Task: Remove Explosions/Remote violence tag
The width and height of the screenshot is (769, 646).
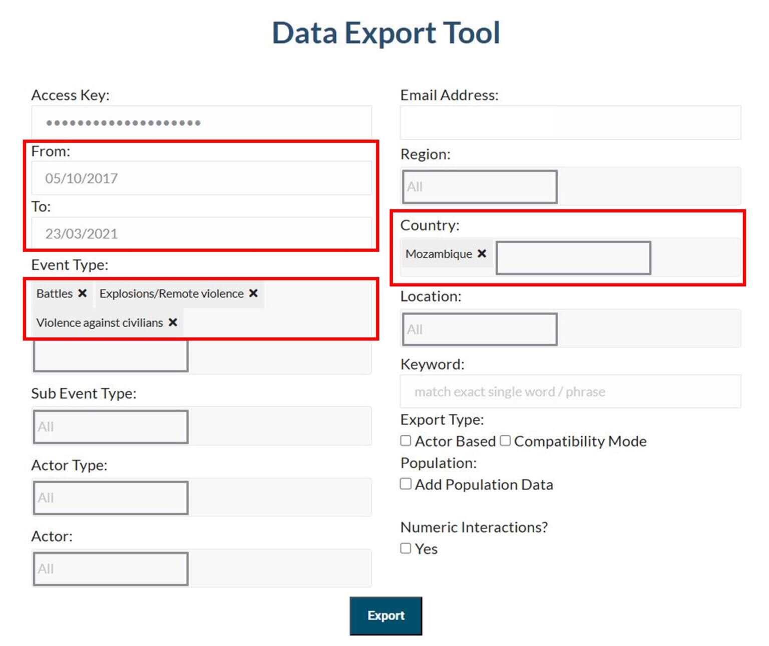Action: pyautogui.click(x=253, y=293)
